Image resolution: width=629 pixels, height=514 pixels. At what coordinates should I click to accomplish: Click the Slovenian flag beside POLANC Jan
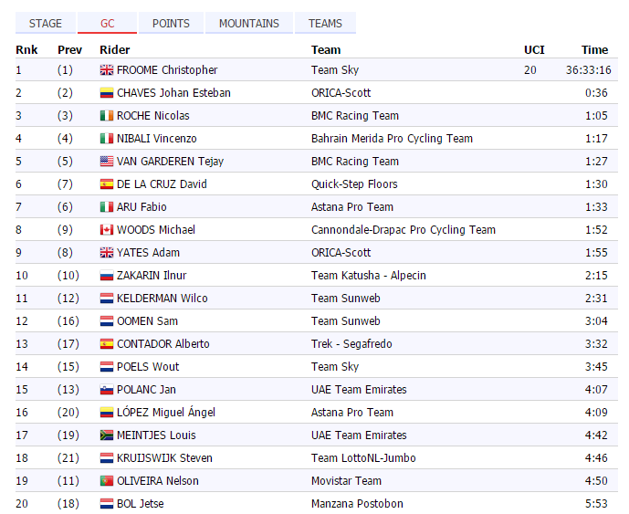[106, 390]
